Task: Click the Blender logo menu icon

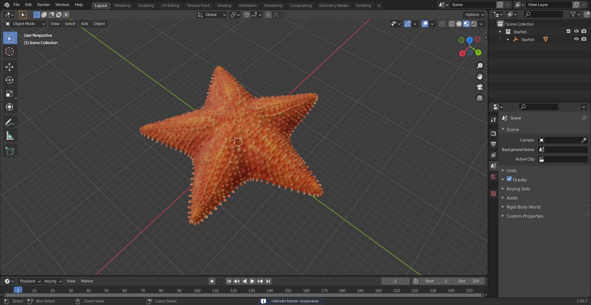Action: coord(6,5)
